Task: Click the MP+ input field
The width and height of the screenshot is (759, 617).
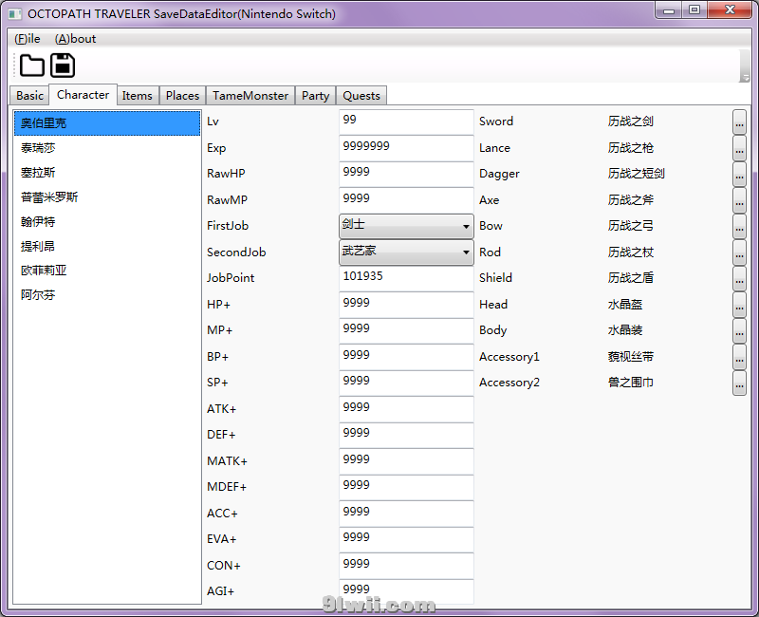Action: click(x=406, y=330)
